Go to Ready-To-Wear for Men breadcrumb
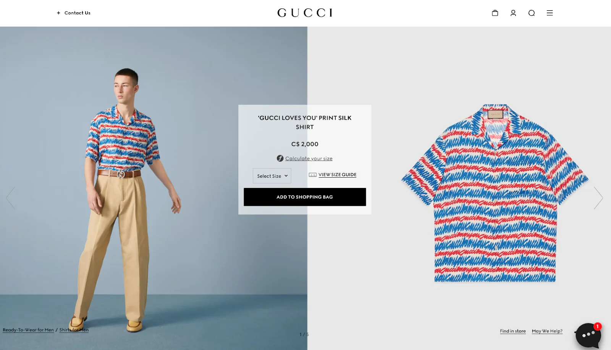611x350 pixels. [x=28, y=330]
